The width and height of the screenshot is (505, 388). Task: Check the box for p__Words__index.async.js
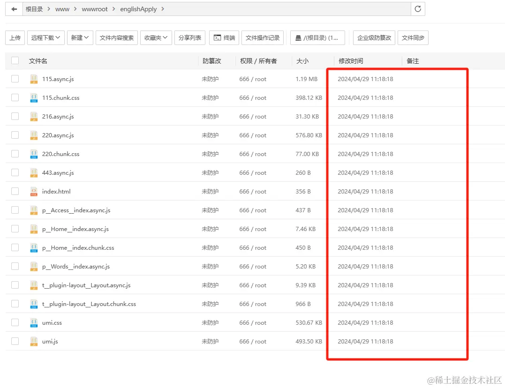pos(15,266)
